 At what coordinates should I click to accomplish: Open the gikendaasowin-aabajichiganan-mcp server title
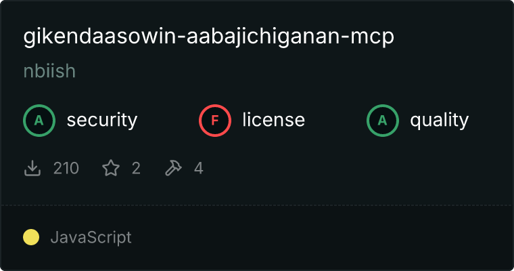pos(208,37)
